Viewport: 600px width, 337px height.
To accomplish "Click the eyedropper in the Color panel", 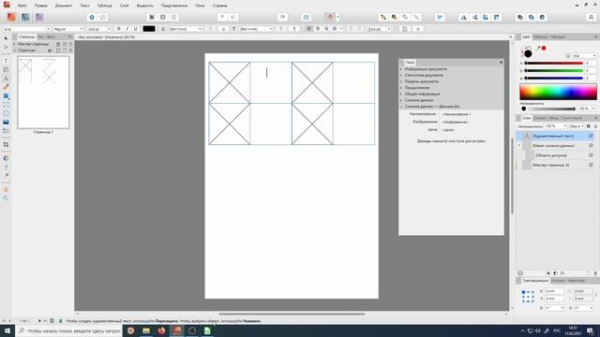I will (539, 48).
